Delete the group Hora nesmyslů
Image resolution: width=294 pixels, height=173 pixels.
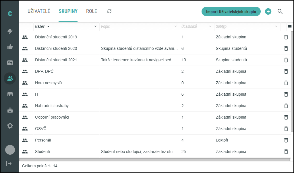[286, 83]
